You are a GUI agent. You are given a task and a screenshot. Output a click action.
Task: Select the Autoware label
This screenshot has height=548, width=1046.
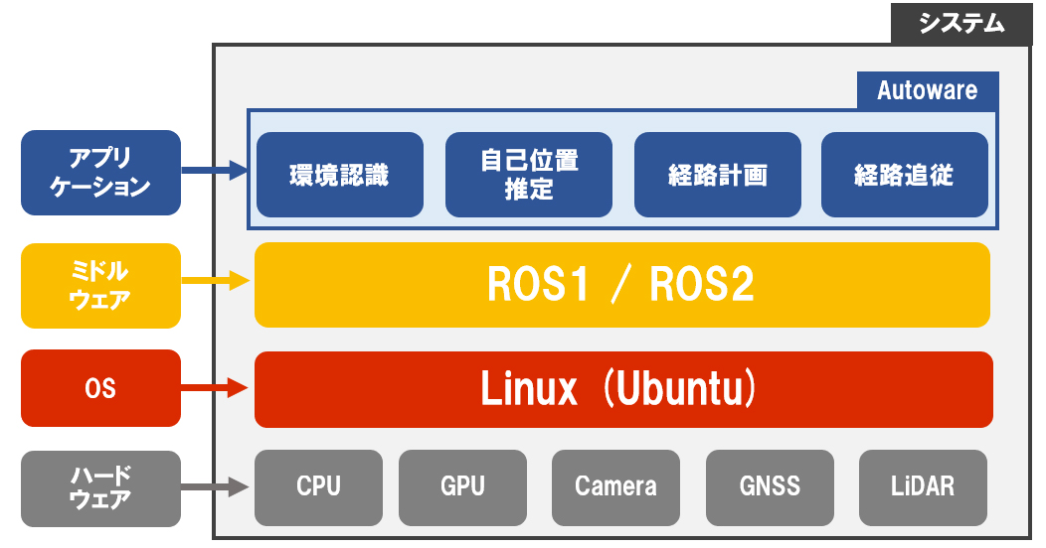tap(928, 90)
